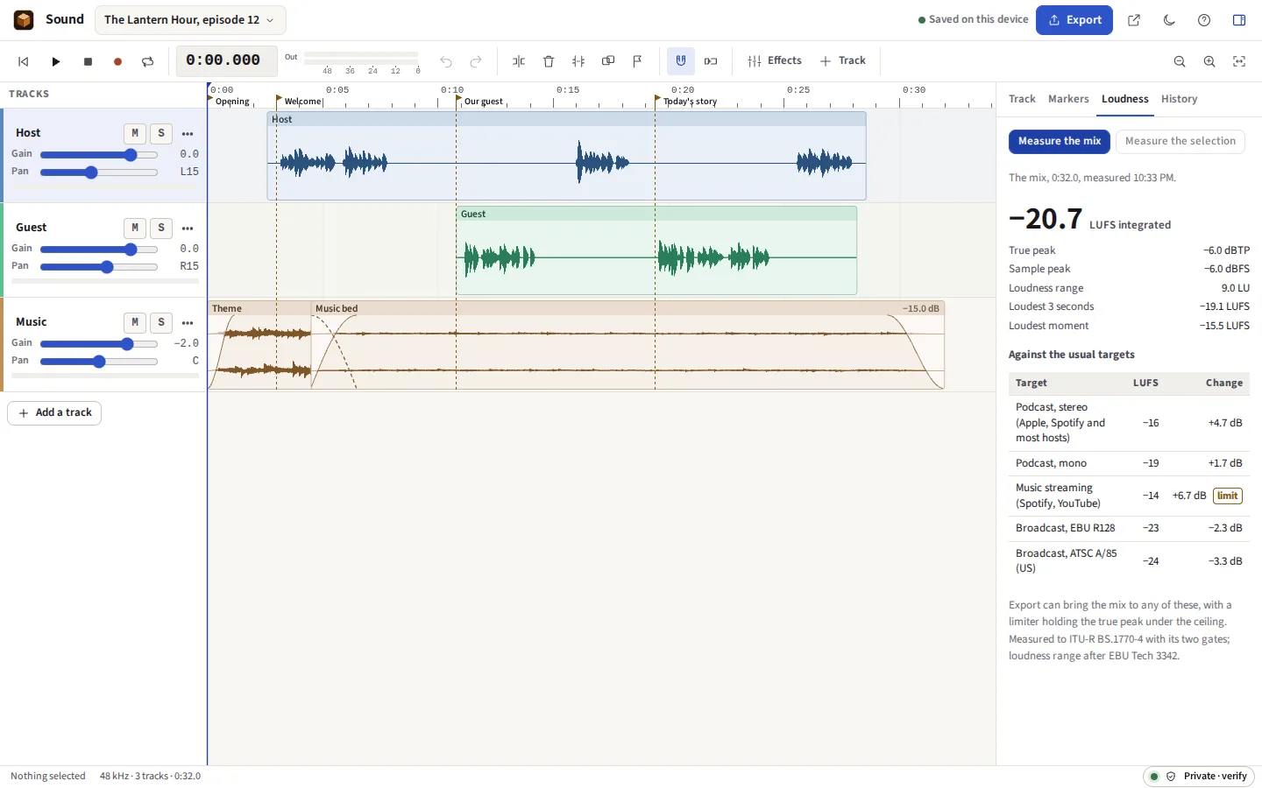
Task: Split the clip at the playhead
Action: 519,61
